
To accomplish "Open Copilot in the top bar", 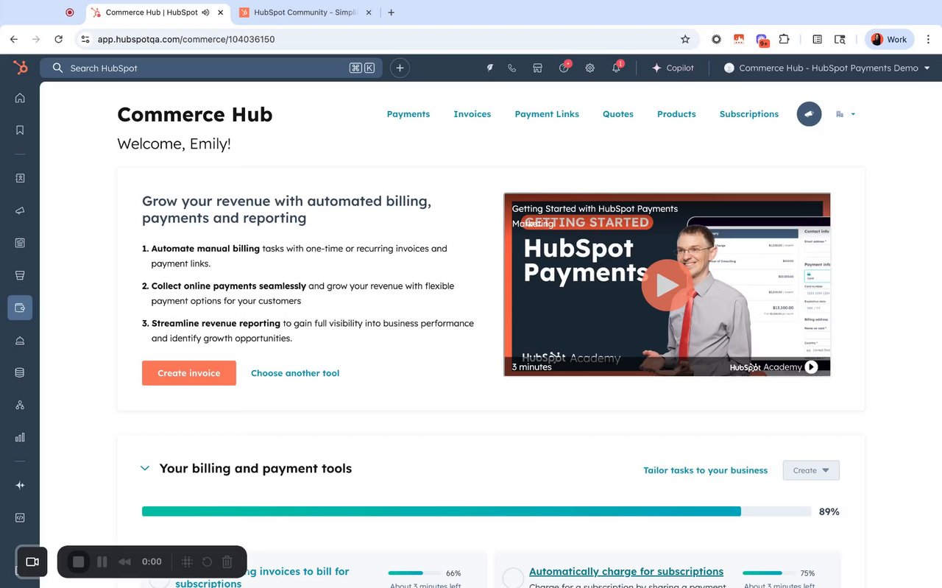I will coord(673,68).
